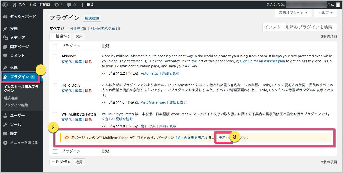Open top 一括操作 dropdown
Screen dimensions: 343x173
pos(60,36)
